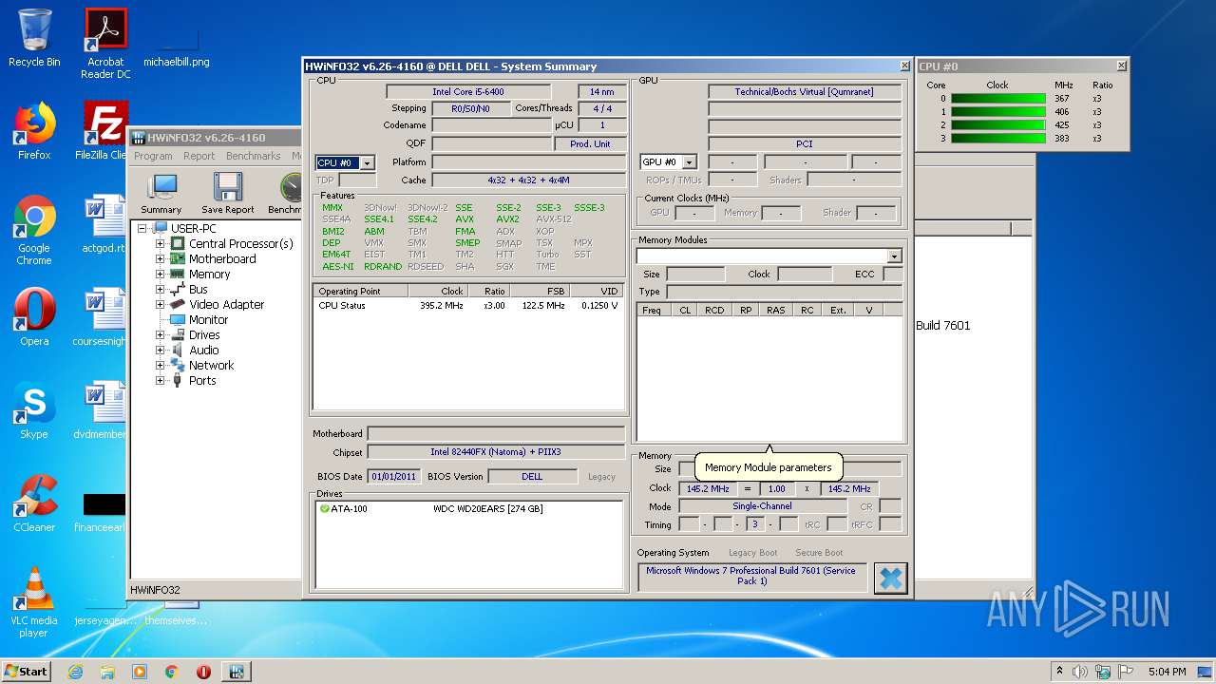The height and width of the screenshot is (684, 1216).
Task: Expand the Bus tree node
Action: [161, 290]
